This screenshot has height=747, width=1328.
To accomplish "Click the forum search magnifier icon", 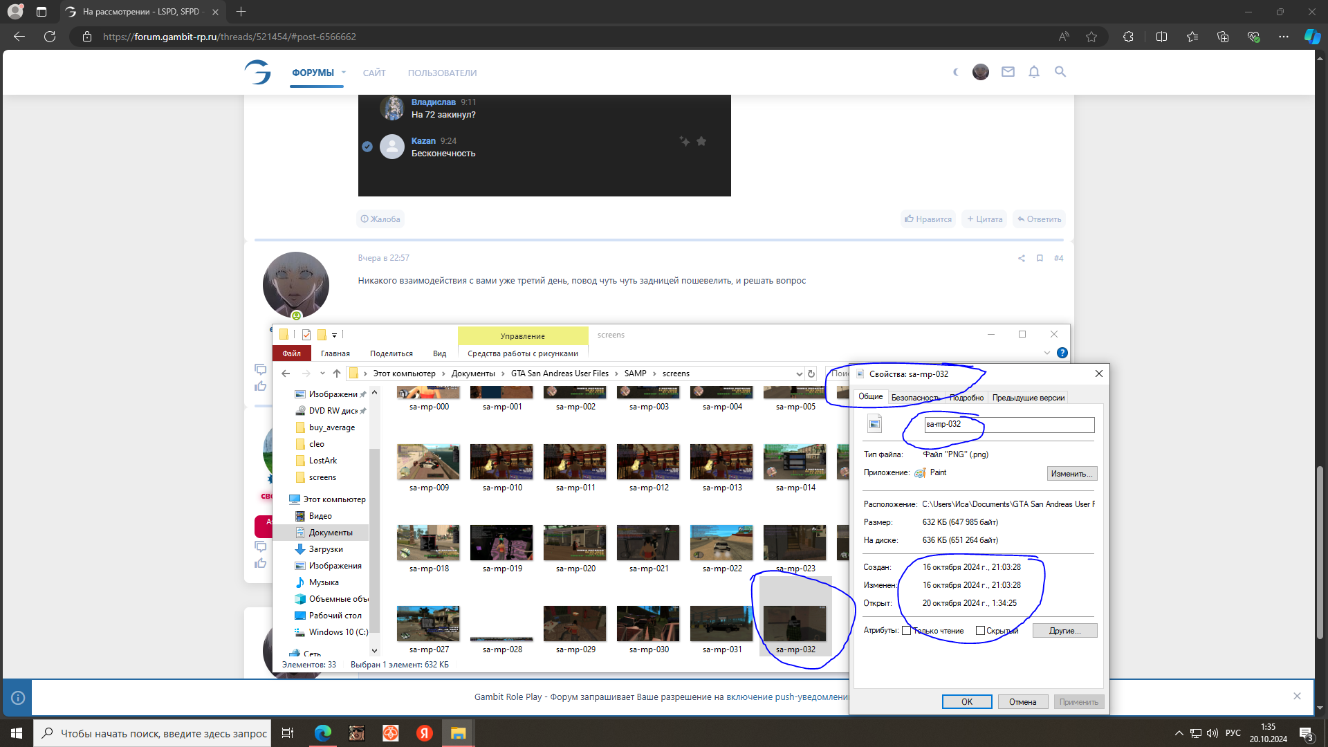I will [1060, 72].
